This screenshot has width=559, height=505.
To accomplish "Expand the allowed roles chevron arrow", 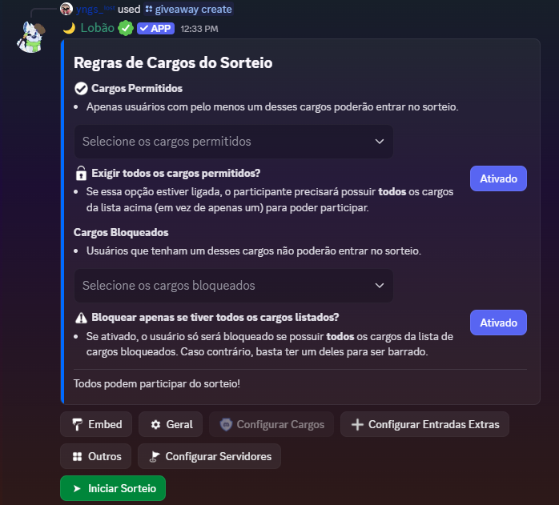I will click(x=380, y=142).
